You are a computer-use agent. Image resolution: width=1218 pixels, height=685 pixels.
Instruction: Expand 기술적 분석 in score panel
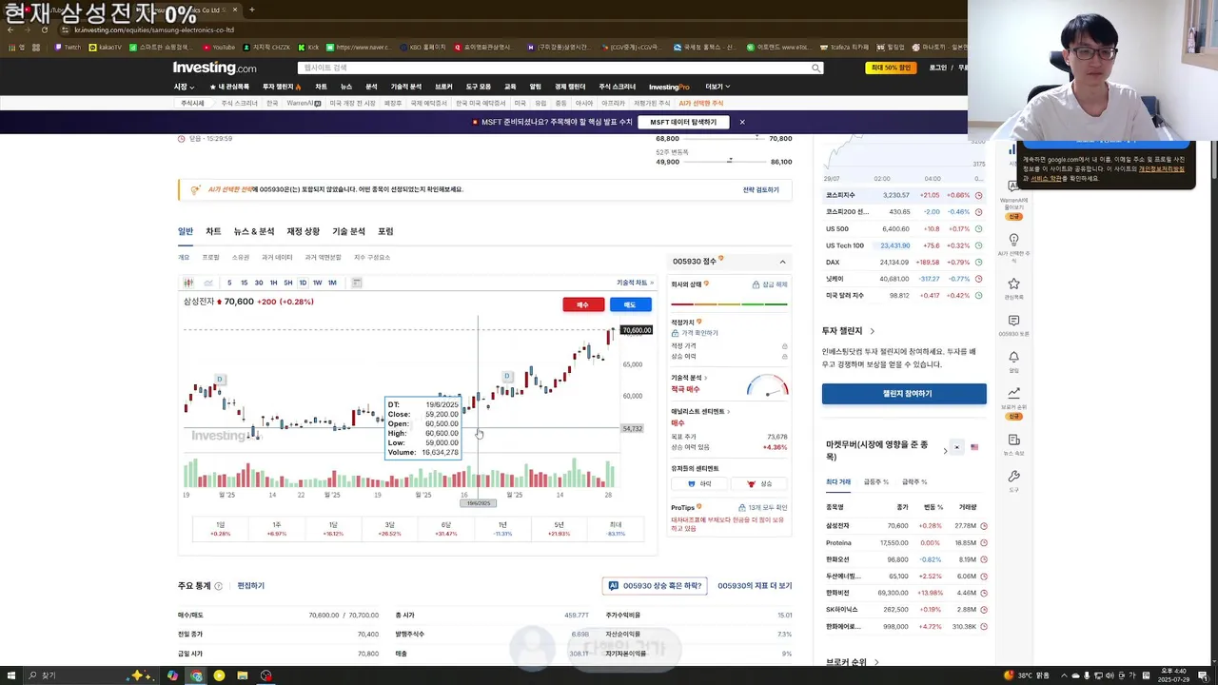(x=689, y=378)
